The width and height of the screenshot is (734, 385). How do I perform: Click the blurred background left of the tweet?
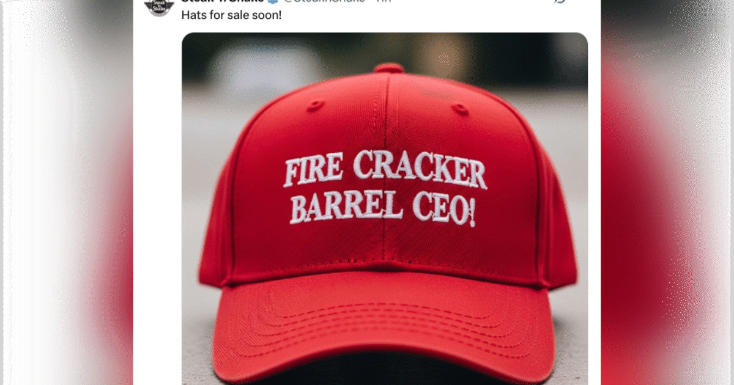pos(66,193)
